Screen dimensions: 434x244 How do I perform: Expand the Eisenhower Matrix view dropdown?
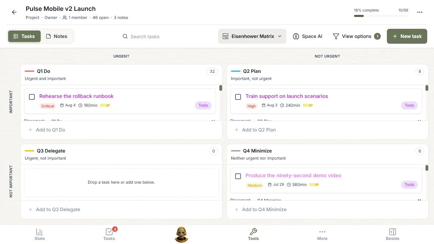click(x=252, y=36)
